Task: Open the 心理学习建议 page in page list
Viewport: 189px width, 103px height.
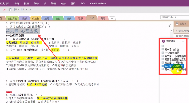Action: point(183,31)
